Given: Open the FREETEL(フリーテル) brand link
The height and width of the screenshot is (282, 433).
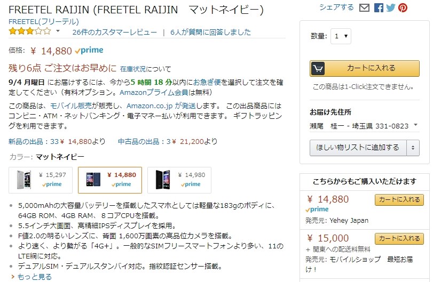Looking at the screenshot, I should 44,22.
